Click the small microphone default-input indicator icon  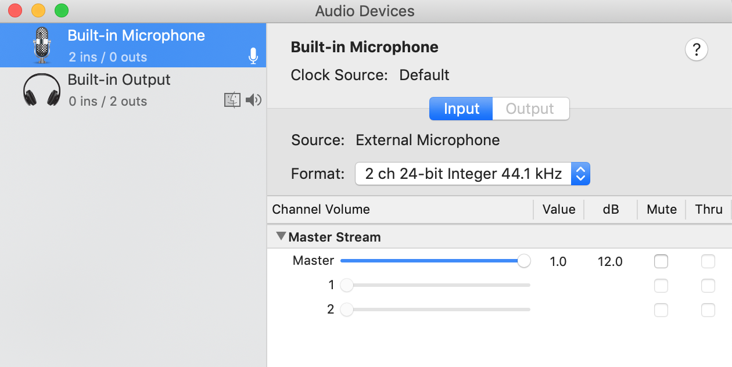(x=253, y=56)
